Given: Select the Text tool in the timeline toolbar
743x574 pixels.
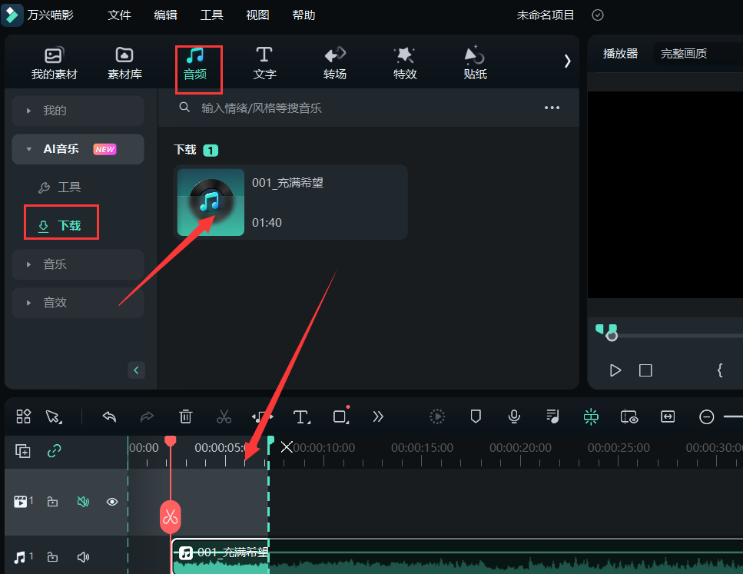Looking at the screenshot, I should (x=301, y=416).
